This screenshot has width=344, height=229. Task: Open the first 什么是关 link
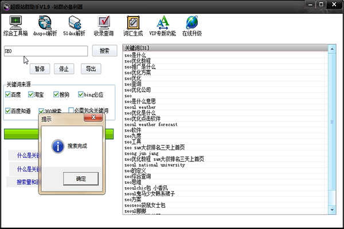click(28, 156)
